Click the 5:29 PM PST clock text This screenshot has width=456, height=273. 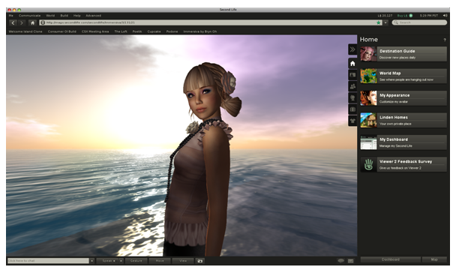point(429,16)
